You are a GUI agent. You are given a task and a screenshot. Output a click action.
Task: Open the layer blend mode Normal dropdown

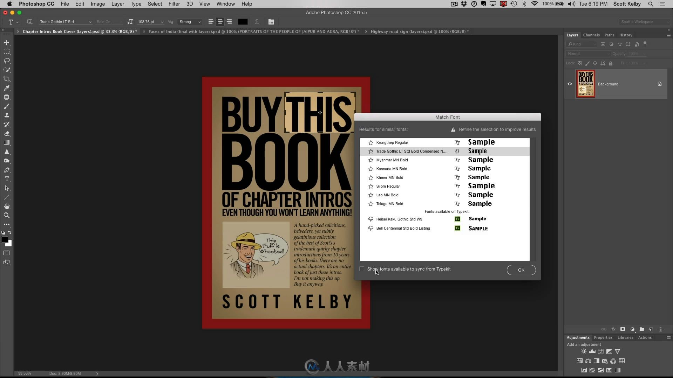point(588,54)
